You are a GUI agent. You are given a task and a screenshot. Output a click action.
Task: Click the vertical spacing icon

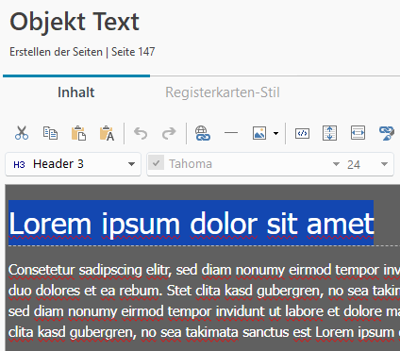click(x=329, y=133)
